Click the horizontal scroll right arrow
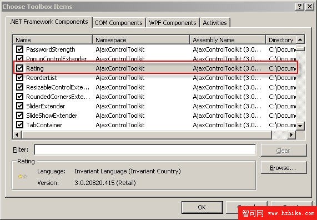Screen dimensions: 317x220 (x=291, y=134)
